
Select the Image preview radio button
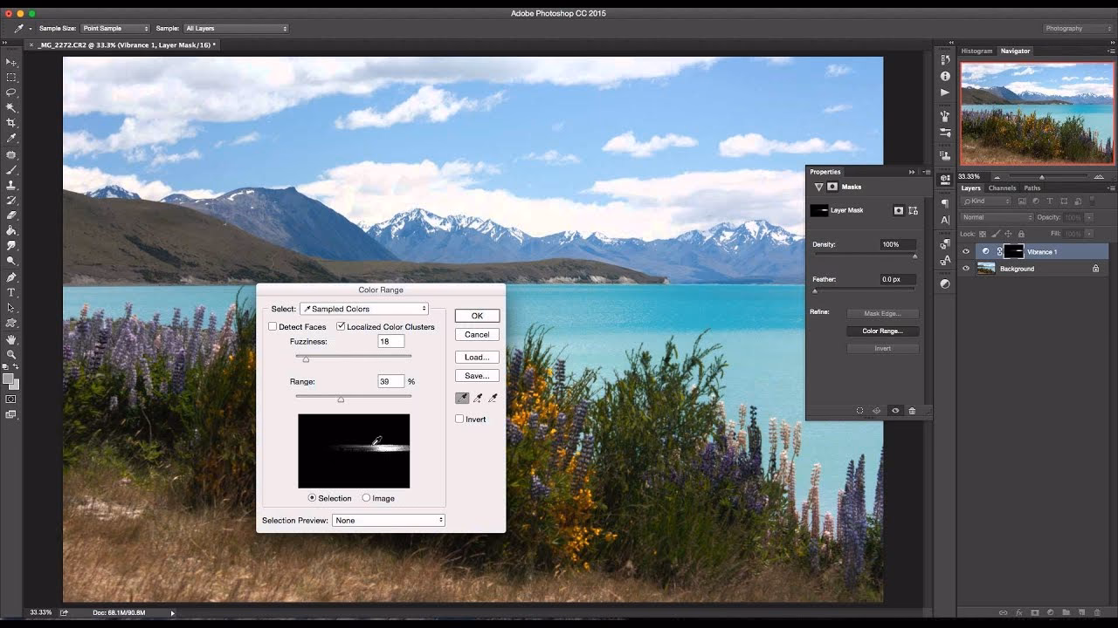pos(364,497)
